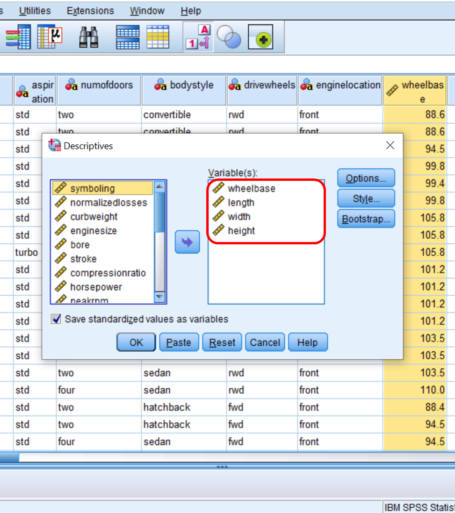
Task: Select horsepower in the source list
Action: pos(102,287)
